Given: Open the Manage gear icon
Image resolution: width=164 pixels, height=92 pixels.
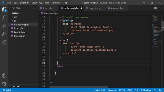Looking at the screenshot, I should coord(4,84).
